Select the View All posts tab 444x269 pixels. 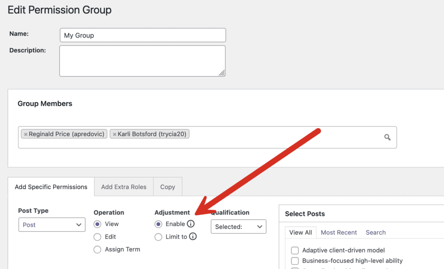300,233
